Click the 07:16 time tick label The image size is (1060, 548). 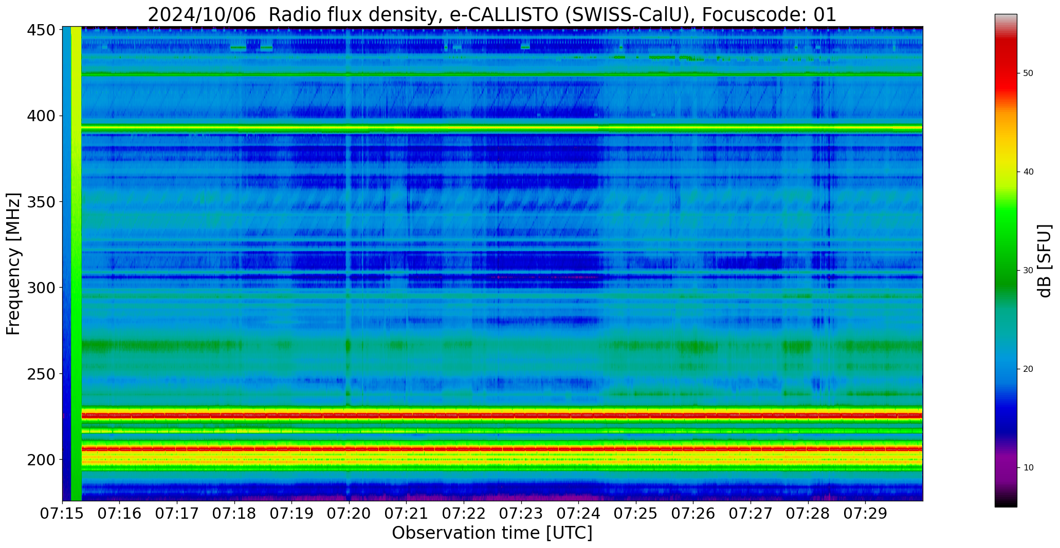point(120,514)
